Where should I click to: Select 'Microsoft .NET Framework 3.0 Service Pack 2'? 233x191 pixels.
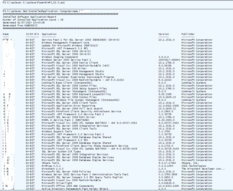[x=73, y=114]
